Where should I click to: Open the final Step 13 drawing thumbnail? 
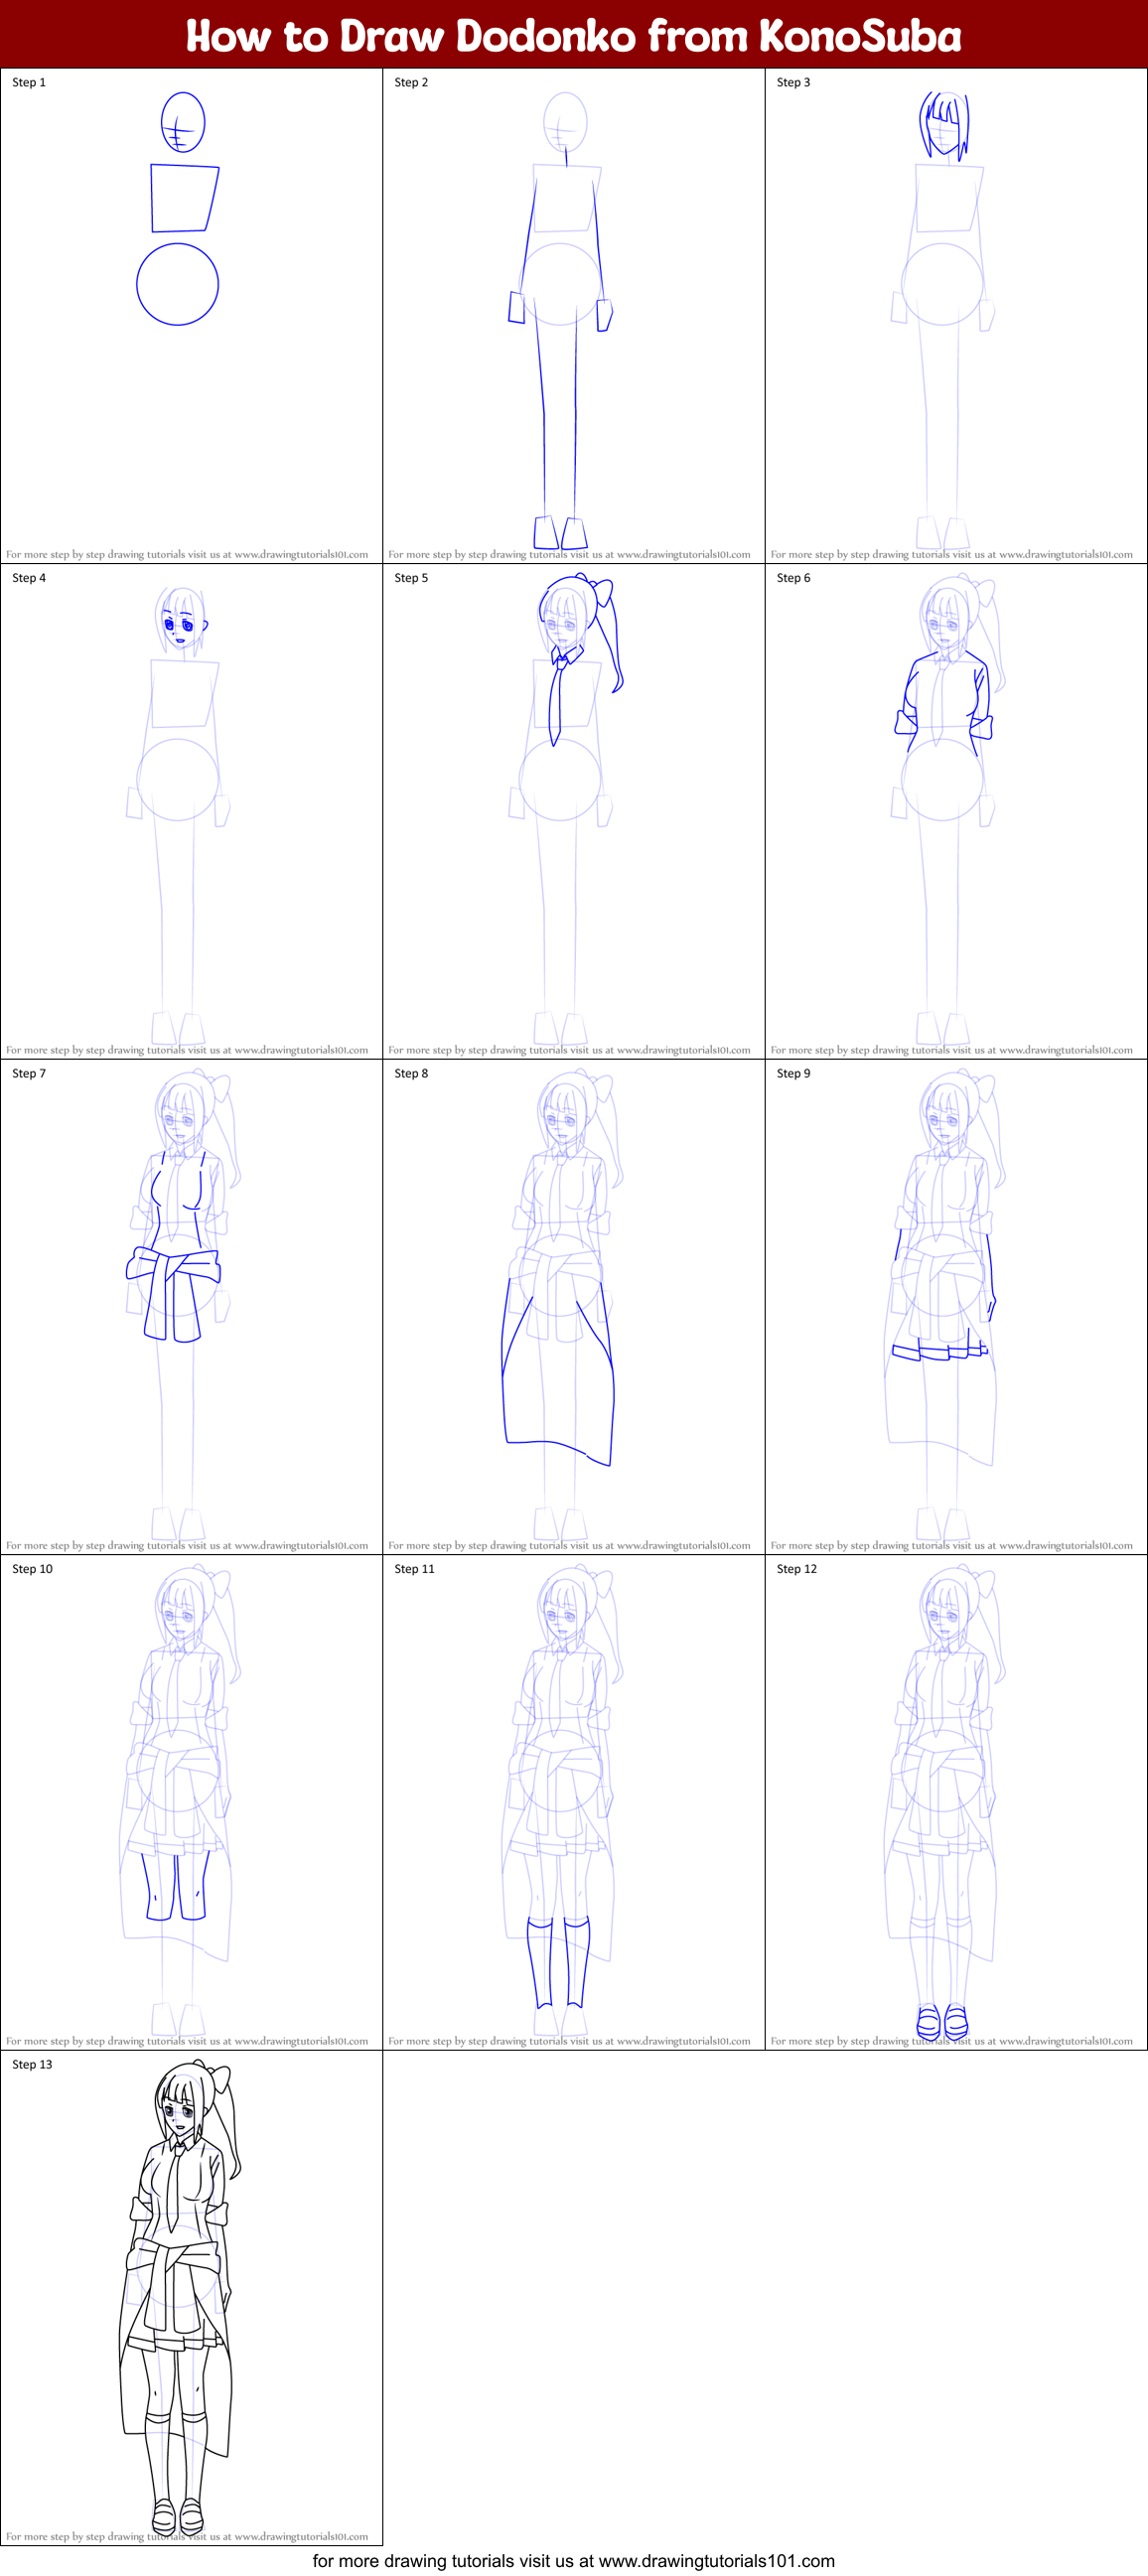tap(191, 2297)
